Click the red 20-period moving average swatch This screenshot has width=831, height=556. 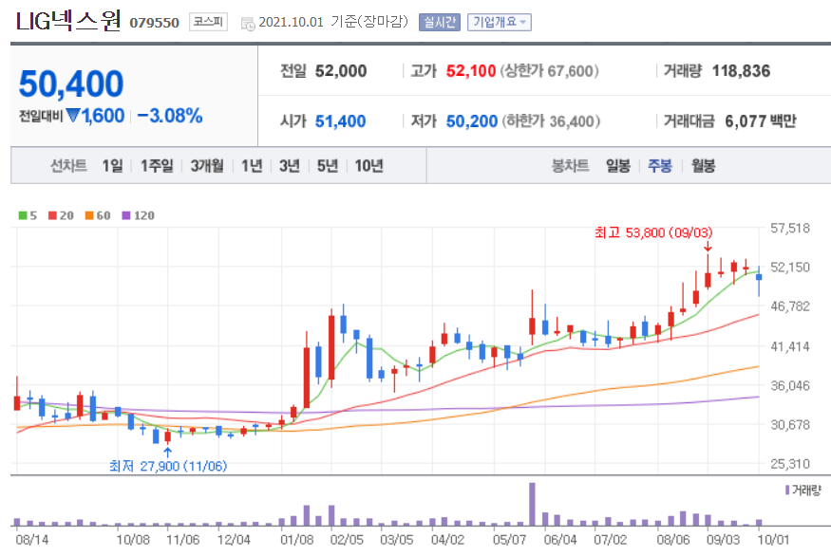point(52,215)
